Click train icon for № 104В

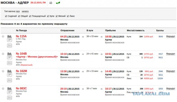9,54
